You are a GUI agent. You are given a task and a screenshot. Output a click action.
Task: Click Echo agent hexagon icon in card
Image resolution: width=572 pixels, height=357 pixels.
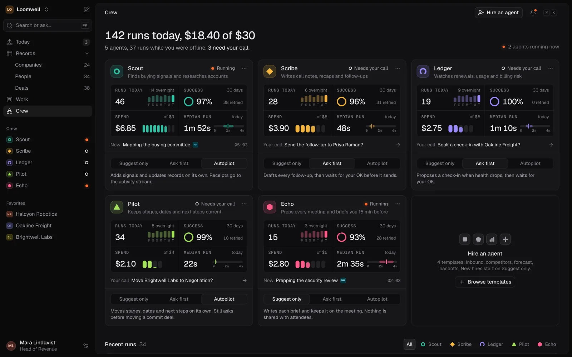coord(270,207)
